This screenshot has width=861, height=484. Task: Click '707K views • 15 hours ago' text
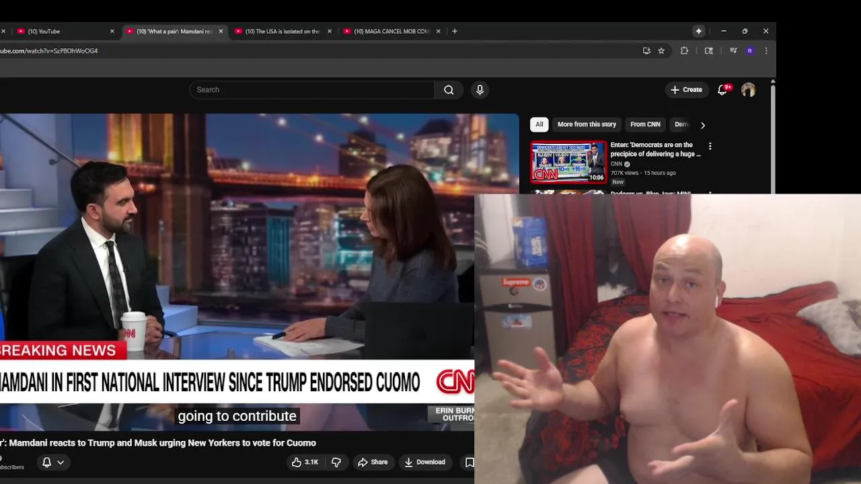point(643,173)
